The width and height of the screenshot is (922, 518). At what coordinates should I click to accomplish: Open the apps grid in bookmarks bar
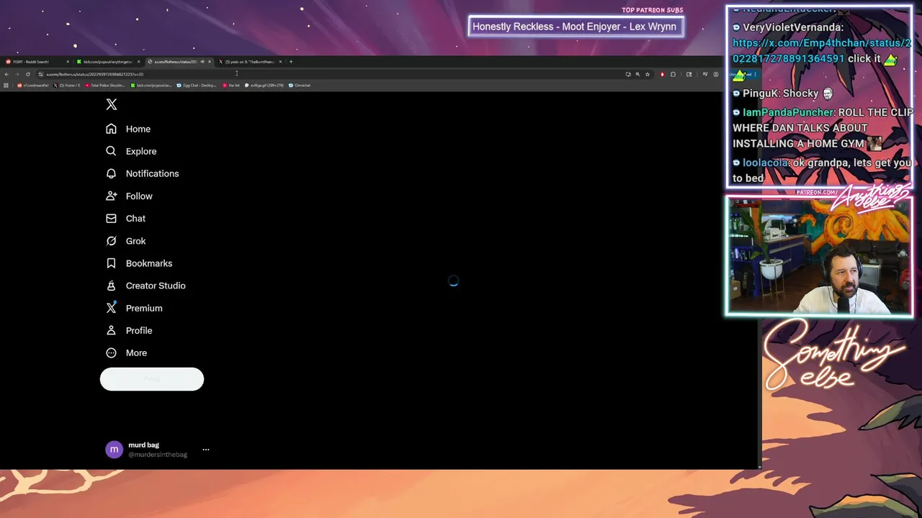6,86
